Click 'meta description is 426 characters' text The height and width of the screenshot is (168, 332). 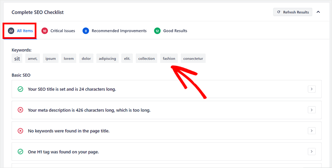pos(89,110)
